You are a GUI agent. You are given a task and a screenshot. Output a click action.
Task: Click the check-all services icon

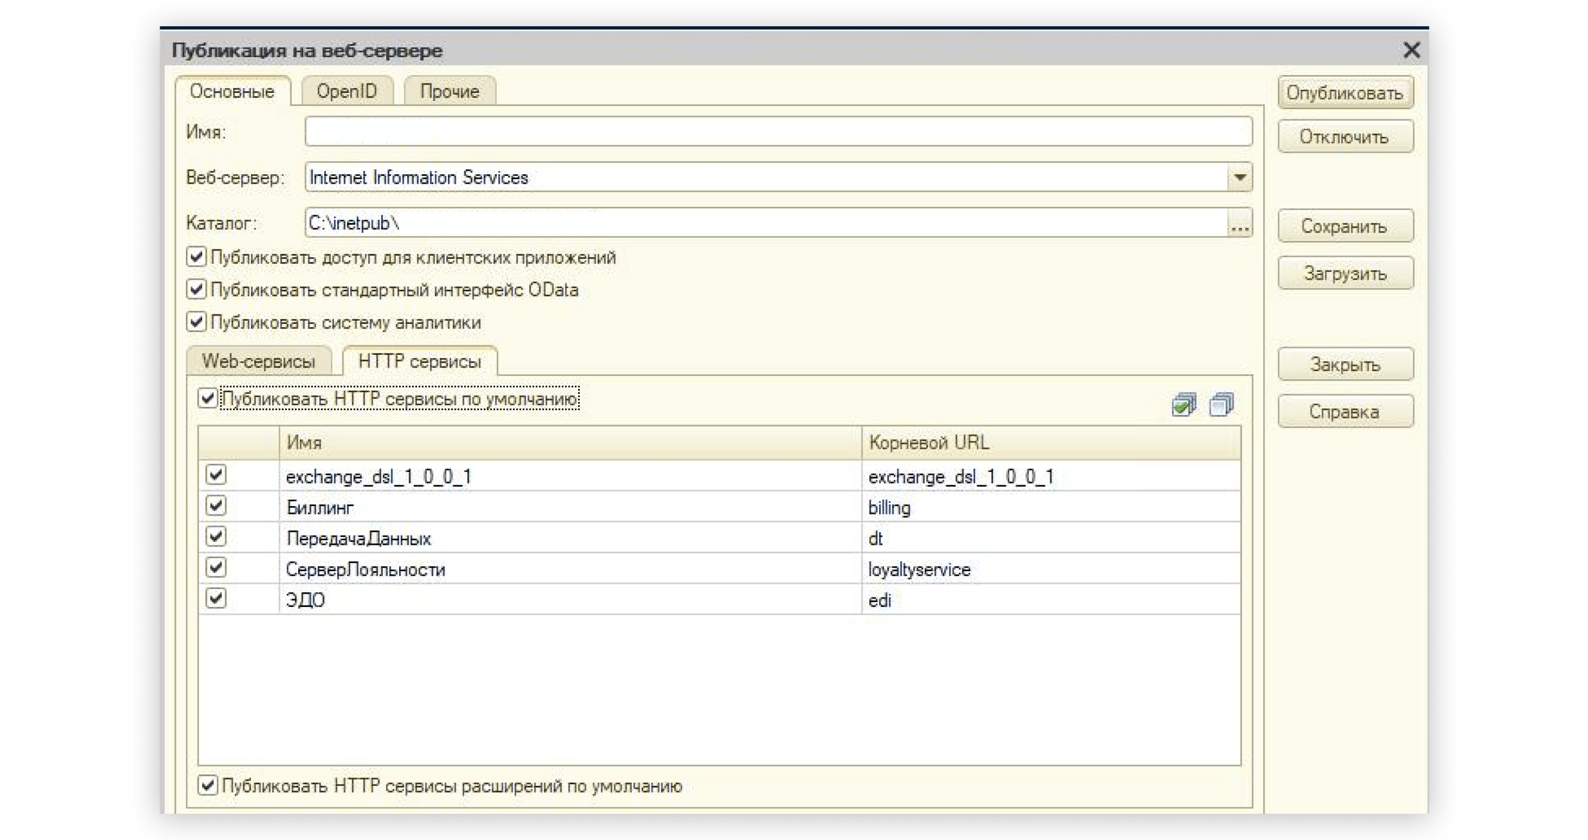(1184, 405)
